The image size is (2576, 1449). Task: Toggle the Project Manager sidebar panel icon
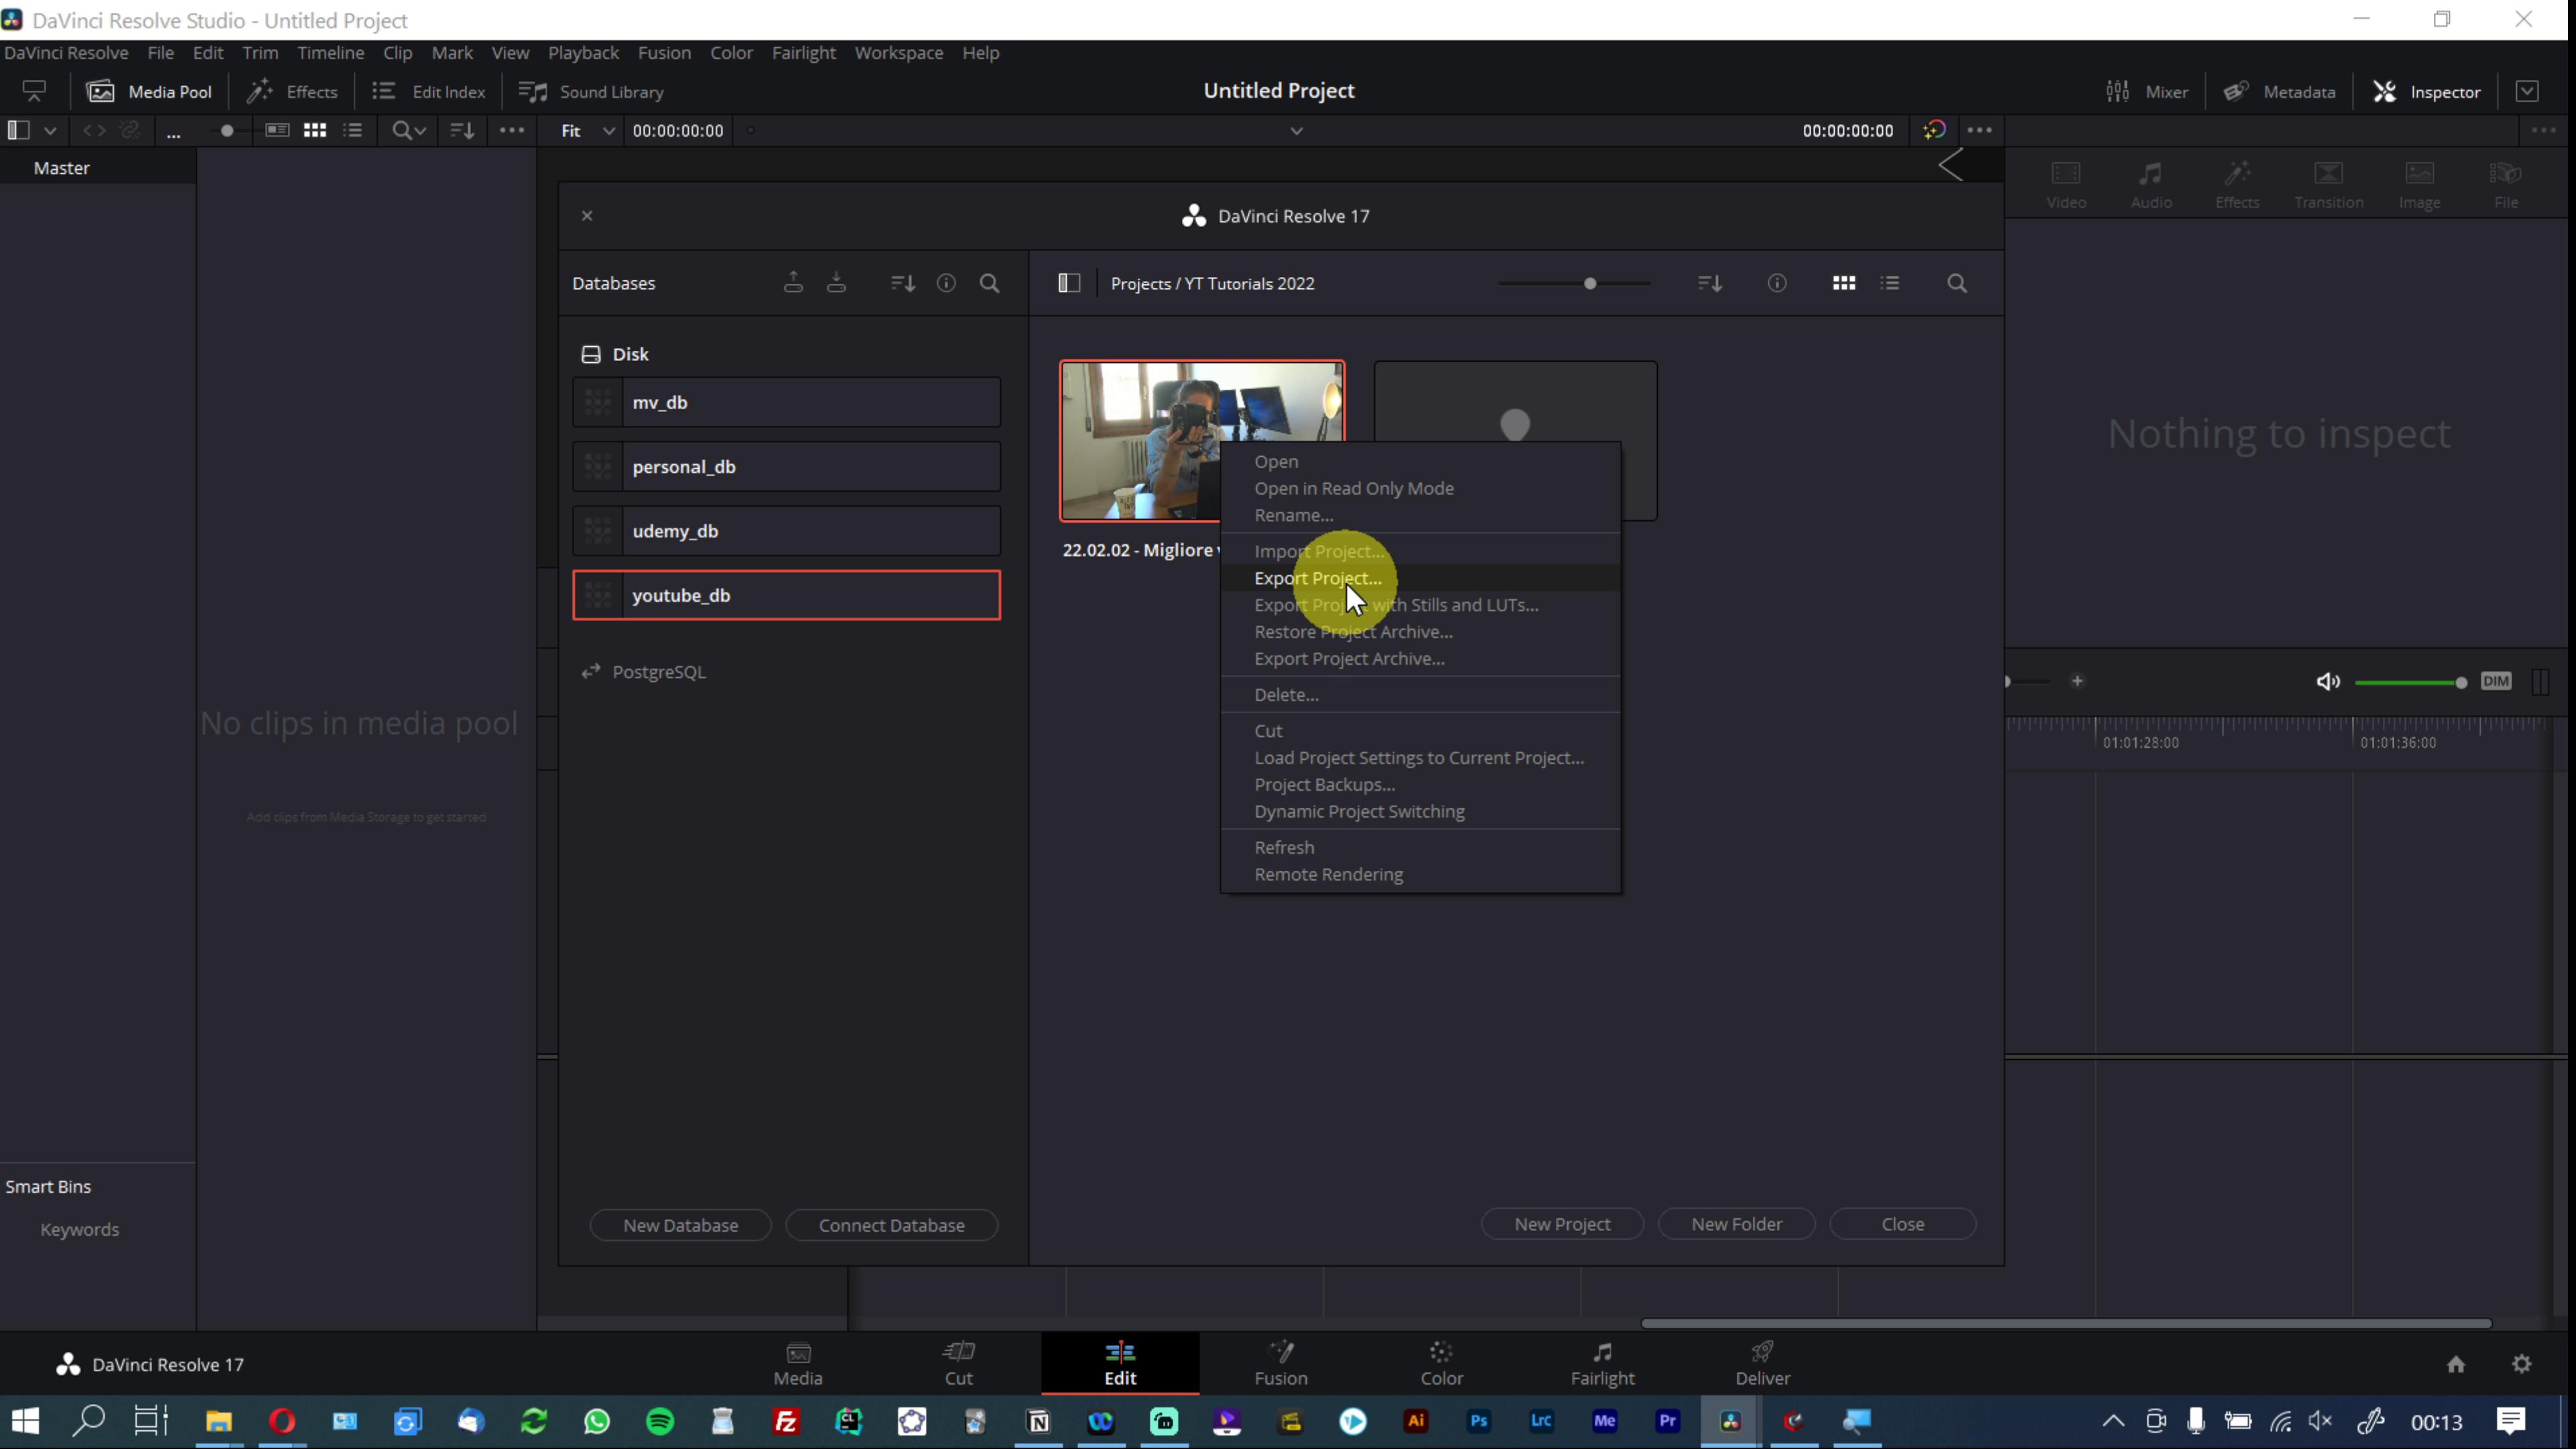click(1069, 283)
